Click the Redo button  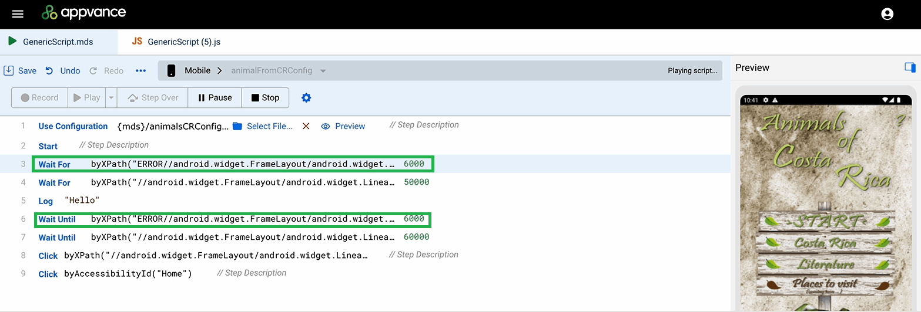coord(106,70)
